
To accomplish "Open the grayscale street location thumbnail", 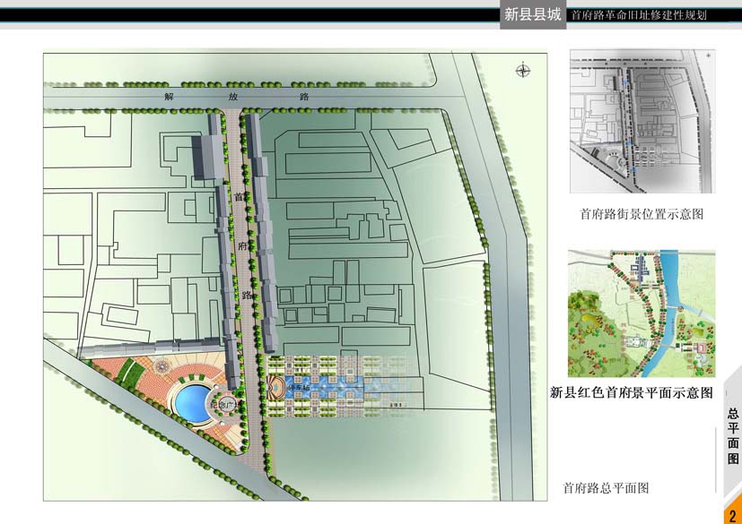I will (642, 122).
